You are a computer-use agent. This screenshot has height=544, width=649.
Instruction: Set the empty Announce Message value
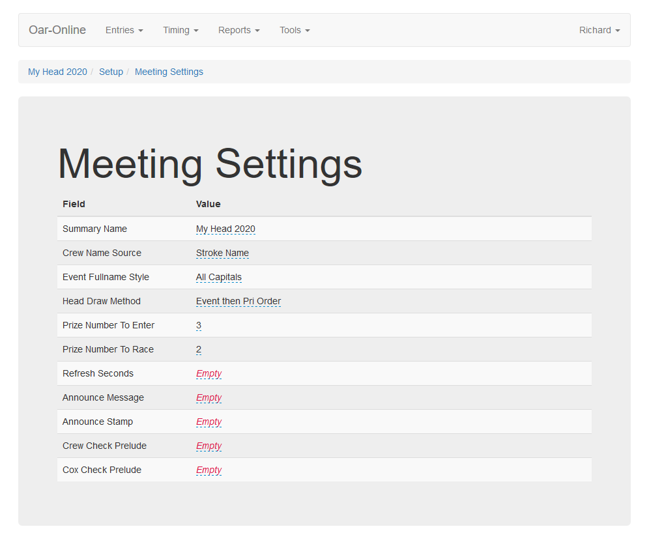[x=209, y=397]
